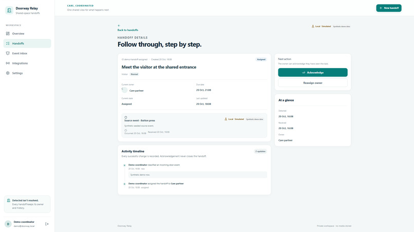Viewport: 414px width, 232px height.
Task: Click the back arrow above Back to handoffs
Action: 119,26
